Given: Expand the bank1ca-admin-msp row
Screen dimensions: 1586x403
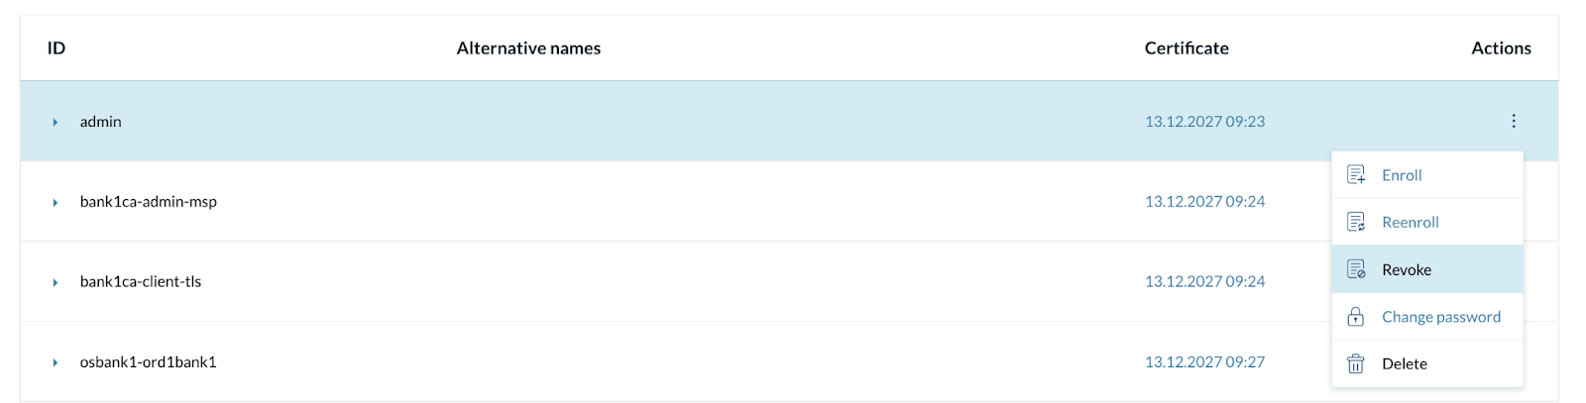Looking at the screenshot, I should (56, 202).
